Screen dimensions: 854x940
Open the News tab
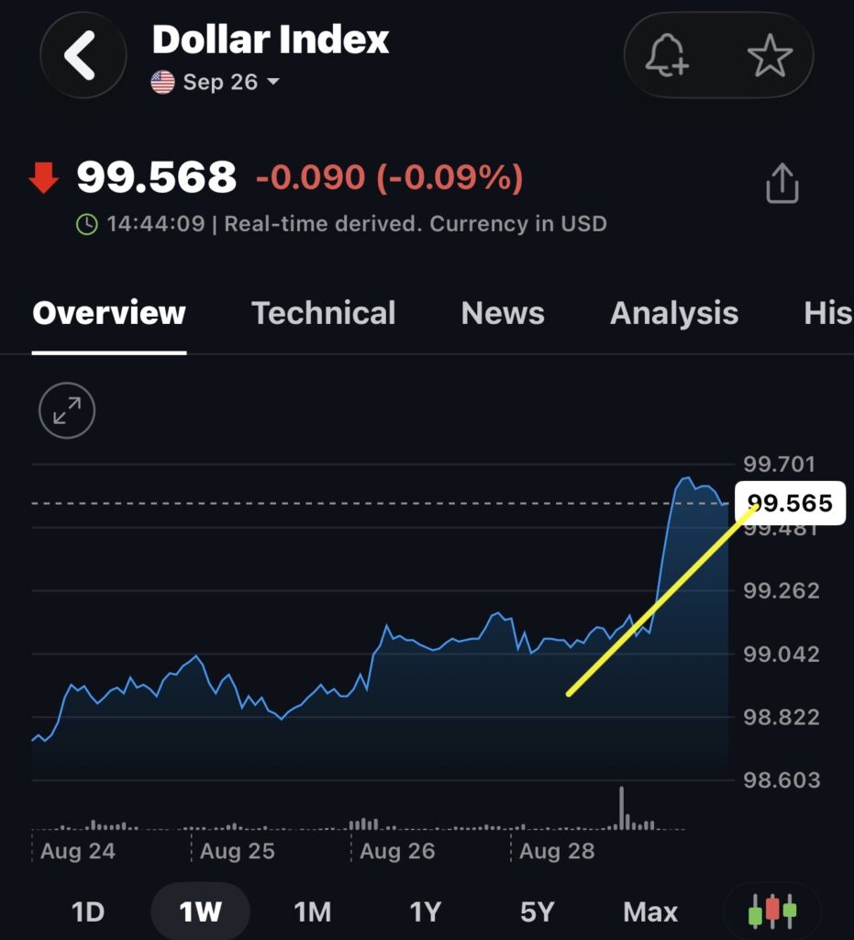click(x=503, y=313)
